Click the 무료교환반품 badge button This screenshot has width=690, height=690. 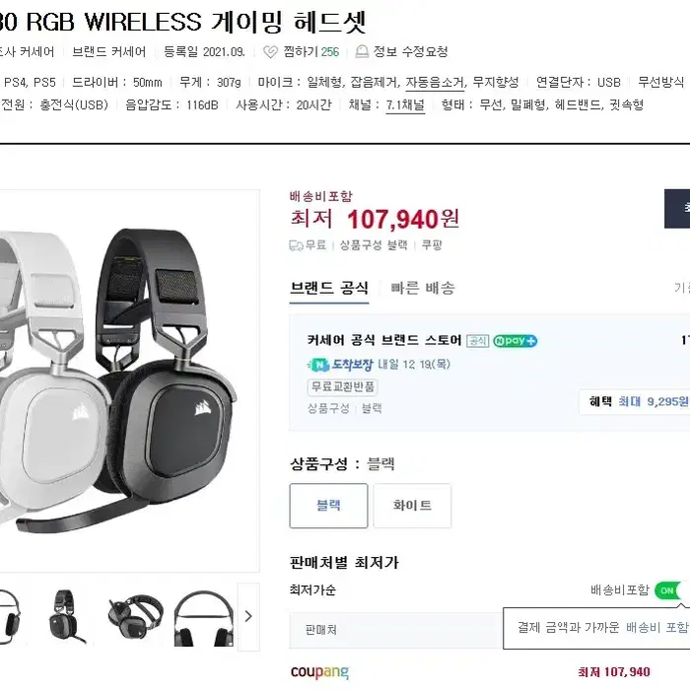pyautogui.click(x=342, y=387)
